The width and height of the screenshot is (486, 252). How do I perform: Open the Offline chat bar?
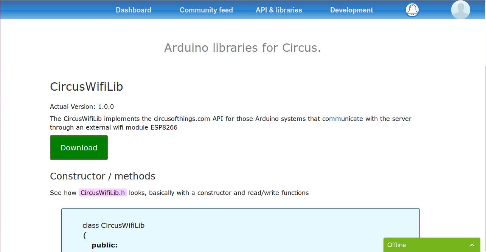click(x=432, y=245)
